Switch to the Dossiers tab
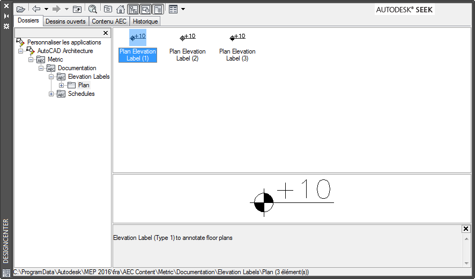The height and width of the screenshot is (279, 475). [28, 20]
